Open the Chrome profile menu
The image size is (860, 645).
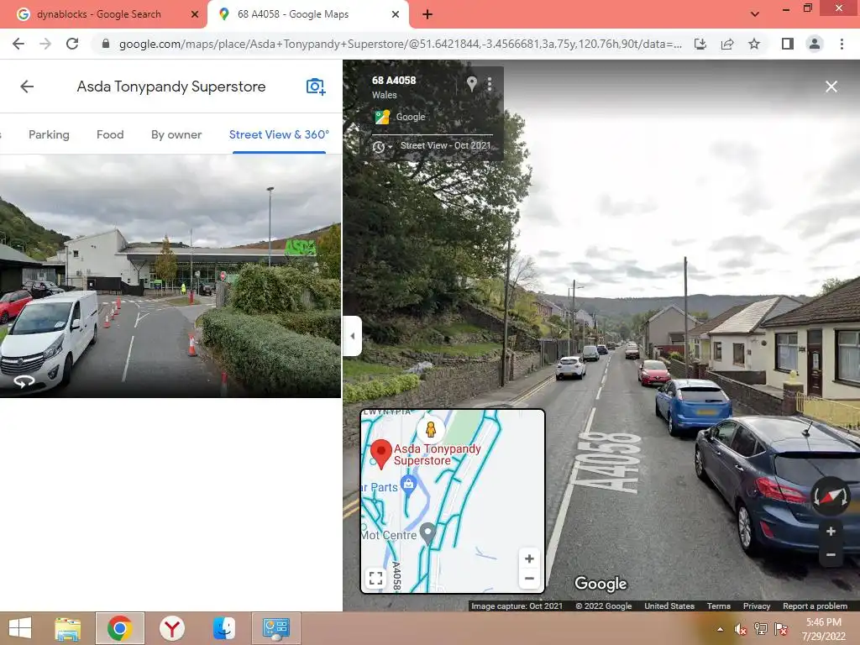(x=815, y=44)
